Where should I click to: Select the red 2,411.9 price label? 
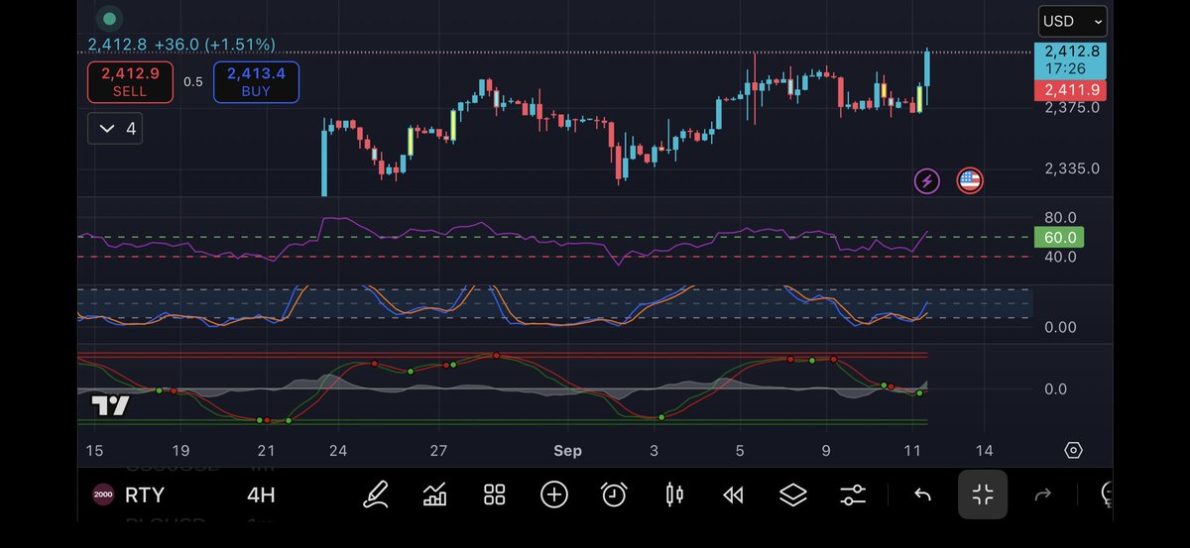point(1071,90)
